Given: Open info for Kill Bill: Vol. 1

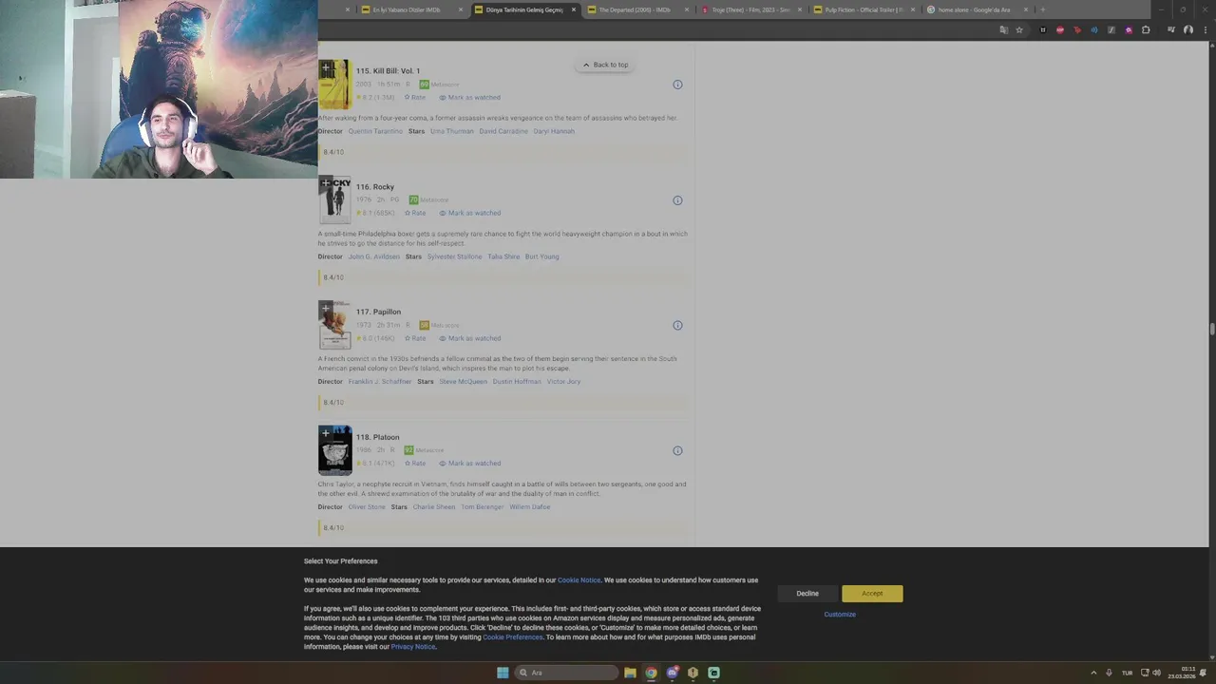Looking at the screenshot, I should [677, 85].
